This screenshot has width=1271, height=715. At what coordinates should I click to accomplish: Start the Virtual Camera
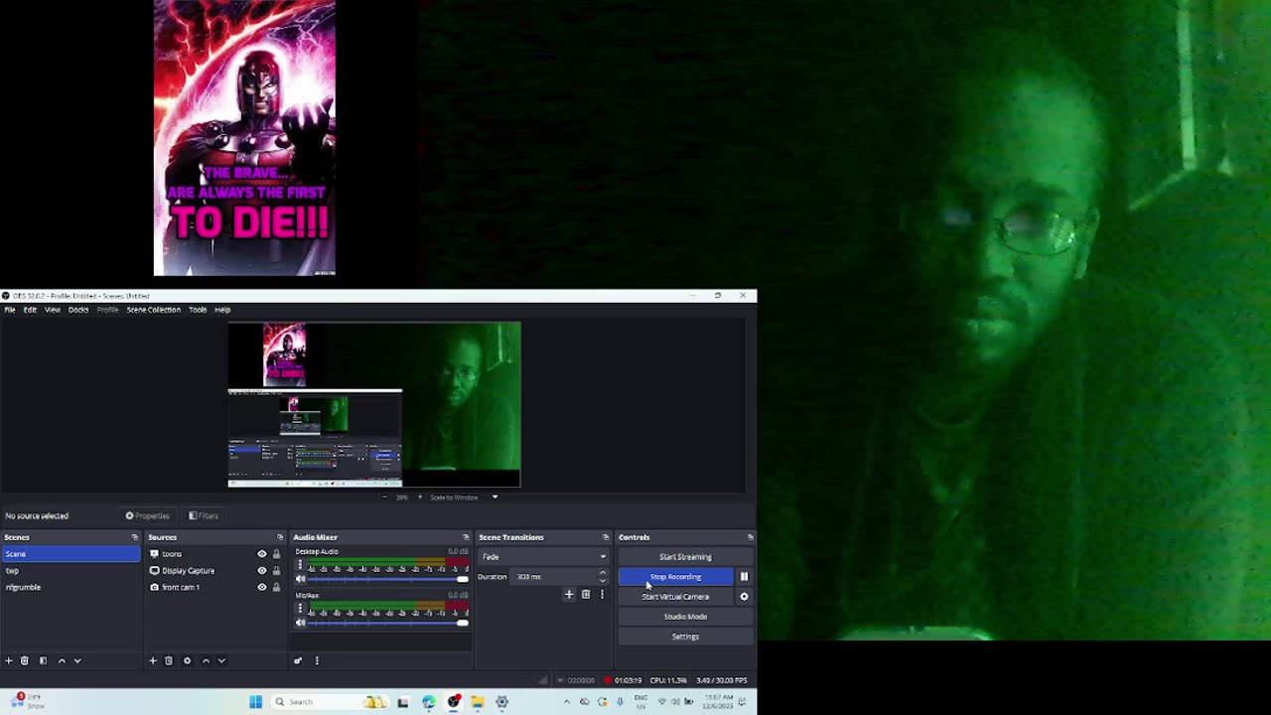point(675,597)
